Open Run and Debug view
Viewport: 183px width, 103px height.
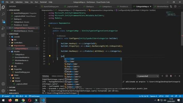(x=3, y=28)
